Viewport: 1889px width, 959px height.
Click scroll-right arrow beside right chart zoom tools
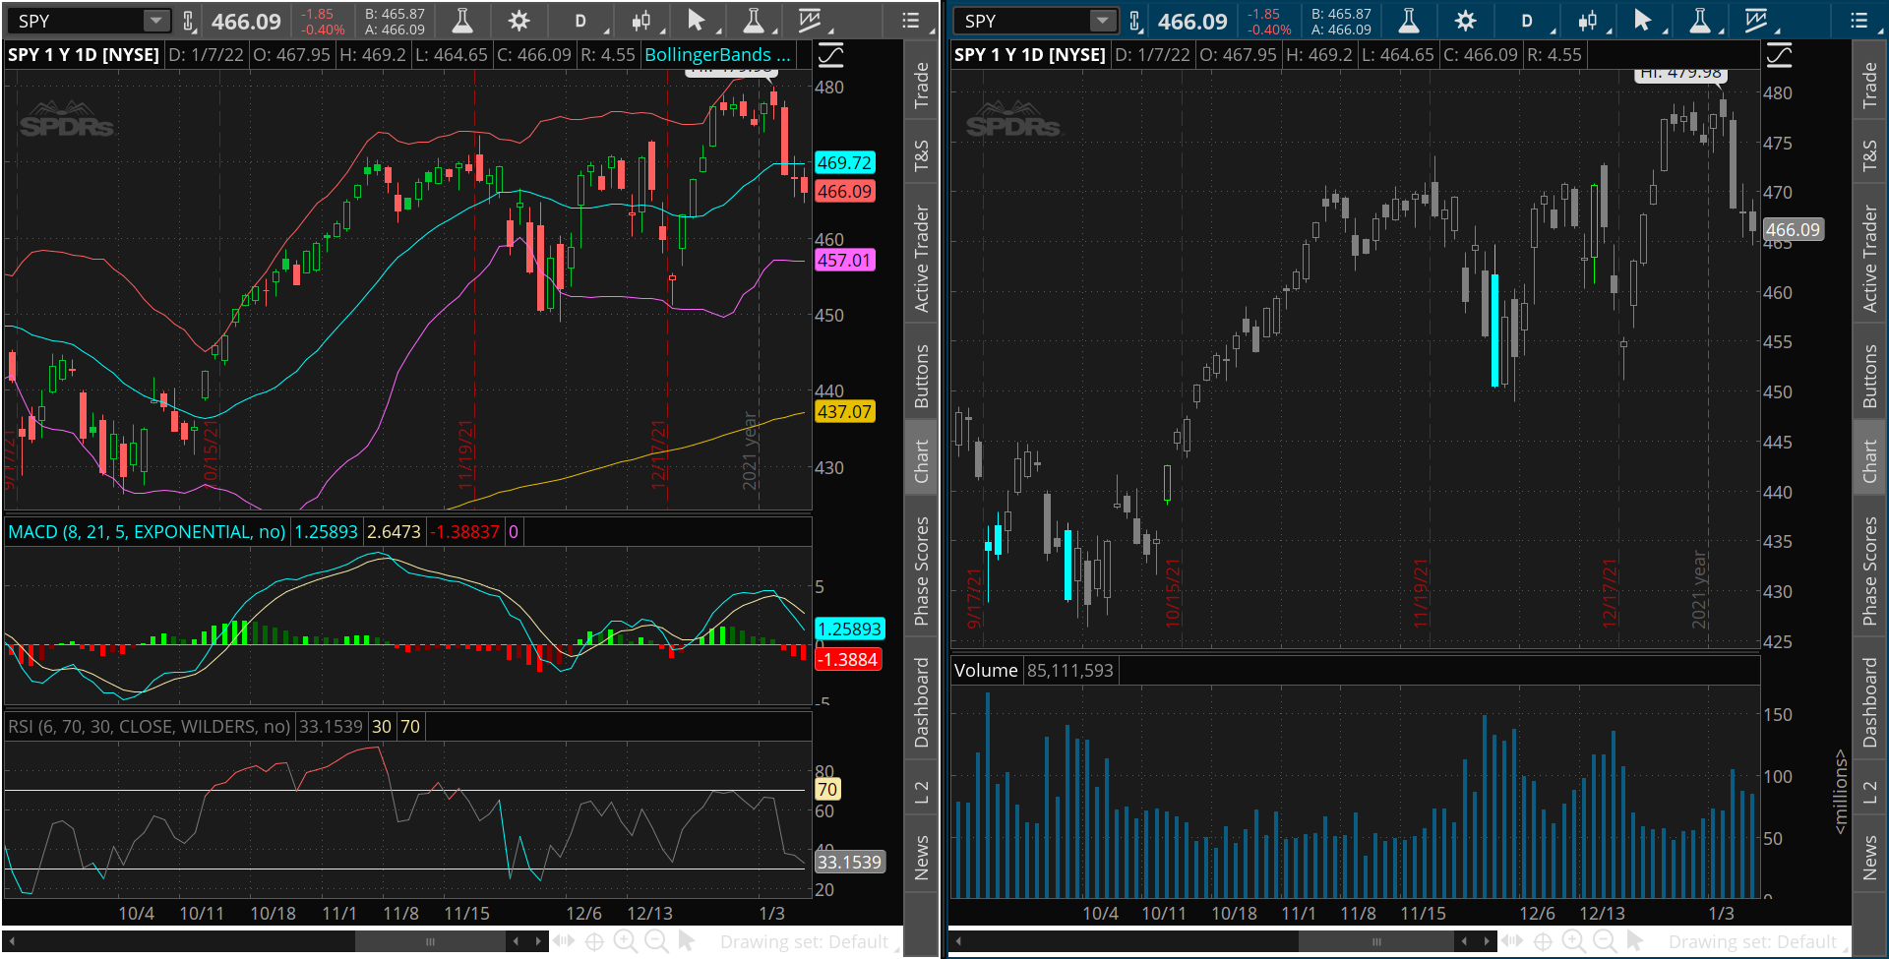click(1486, 941)
